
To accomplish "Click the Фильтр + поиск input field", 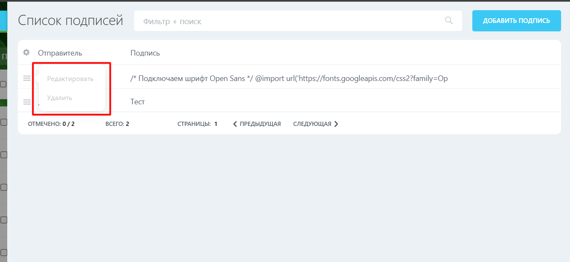I will (255, 20).
